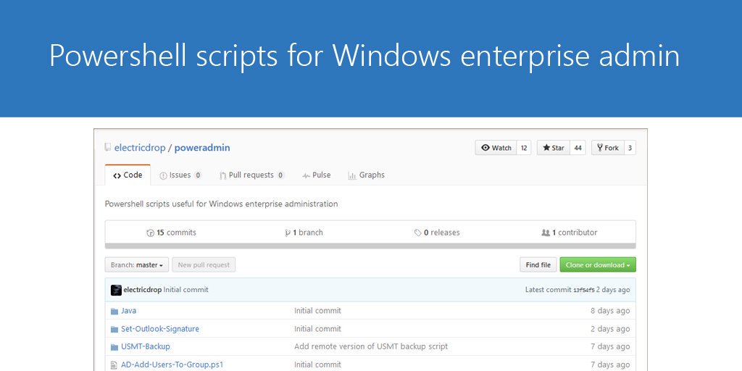Image resolution: width=742 pixels, height=371 pixels.
Task: Click the AD-Add-Users-To-Group.ps1 file icon
Action: coord(114,365)
